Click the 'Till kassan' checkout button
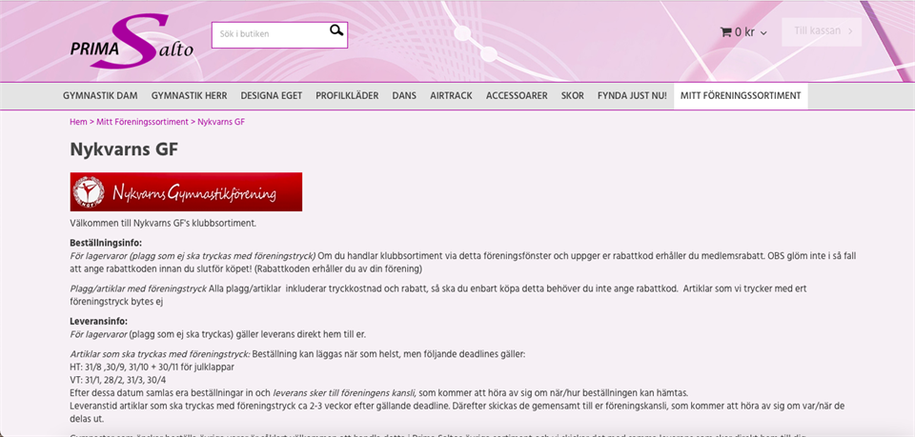Image resolution: width=915 pixels, height=437 pixels. tap(822, 31)
